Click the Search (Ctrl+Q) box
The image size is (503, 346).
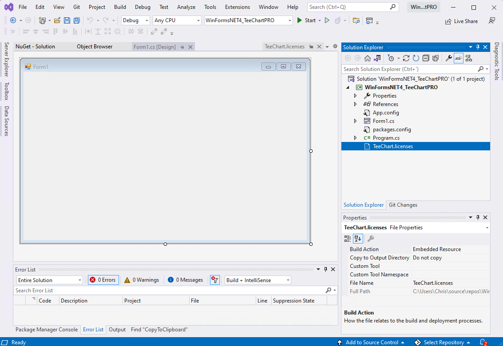(353, 7)
